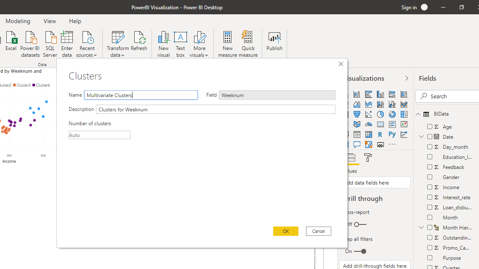Screen dimensions: 479x269
Task: Open the Format paint roller tab
Action: [x=368, y=158]
